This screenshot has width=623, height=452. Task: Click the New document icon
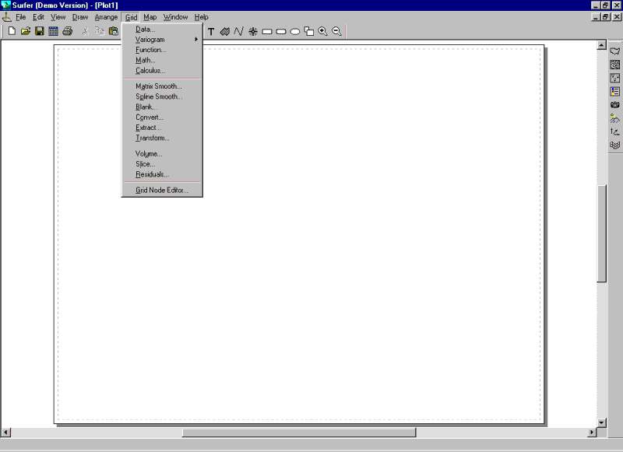point(12,31)
